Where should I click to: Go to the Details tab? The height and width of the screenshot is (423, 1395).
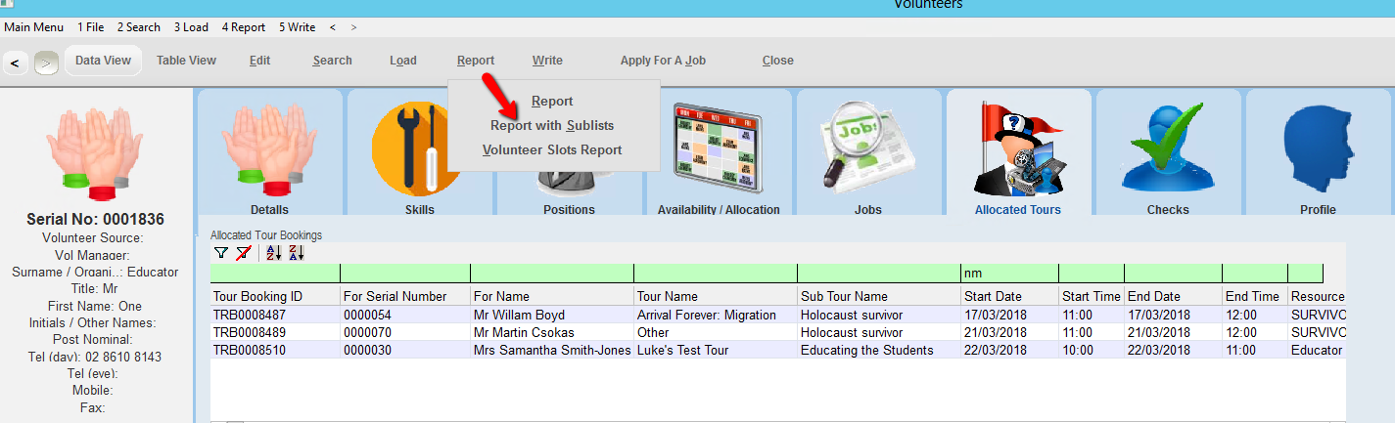pos(269,151)
